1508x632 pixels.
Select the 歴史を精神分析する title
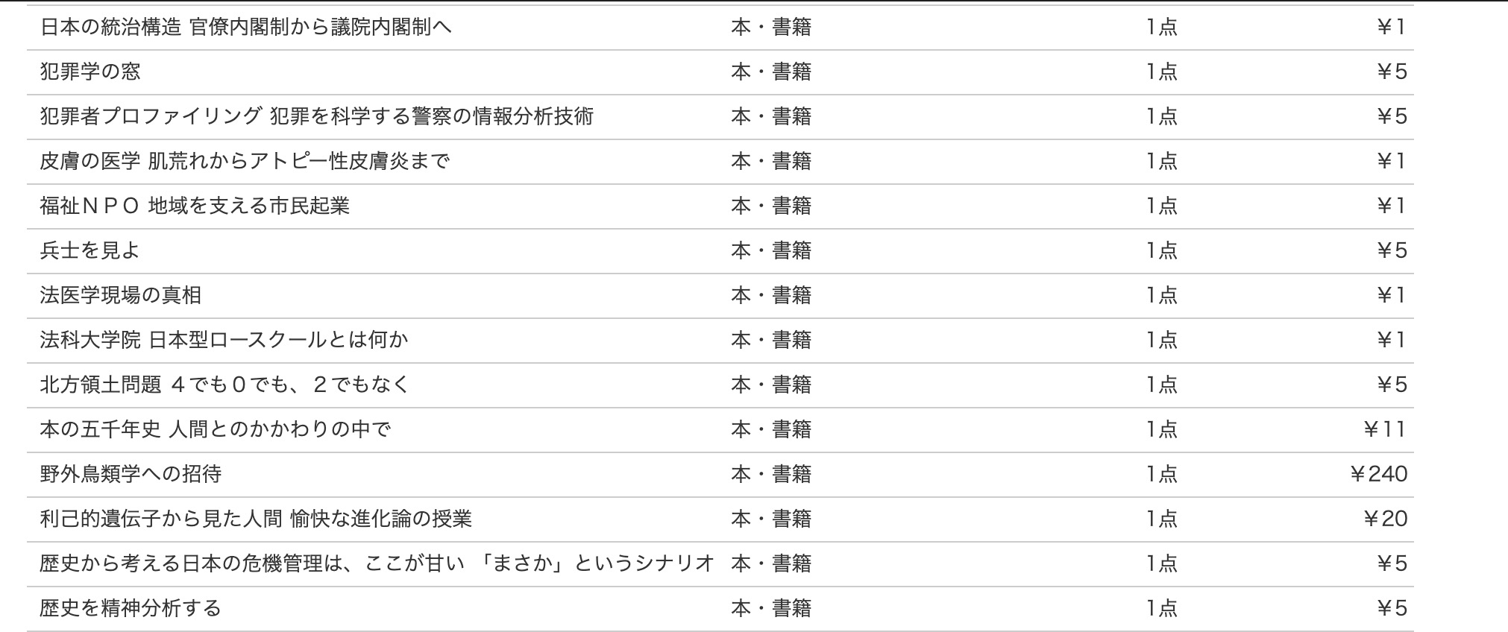131,609
